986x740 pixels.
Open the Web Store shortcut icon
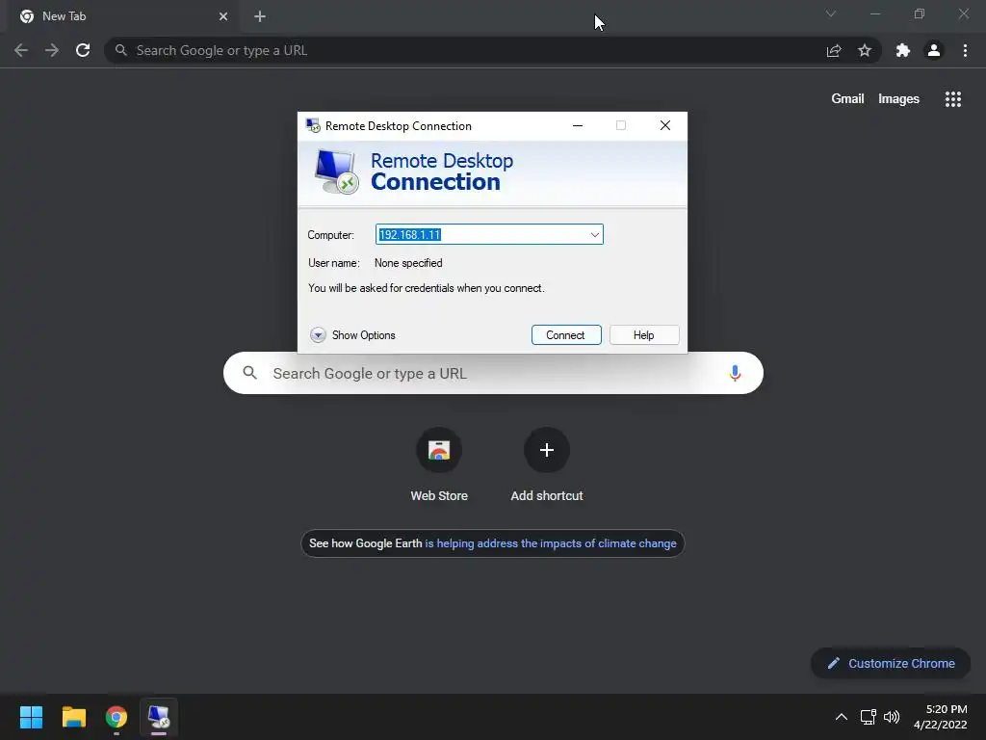(x=439, y=450)
